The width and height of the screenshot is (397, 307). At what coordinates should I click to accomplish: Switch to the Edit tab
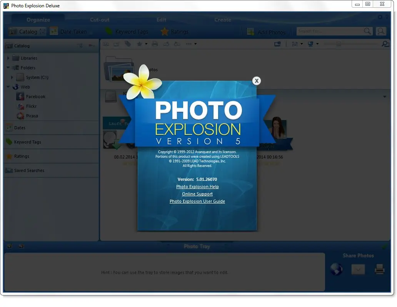pos(161,20)
